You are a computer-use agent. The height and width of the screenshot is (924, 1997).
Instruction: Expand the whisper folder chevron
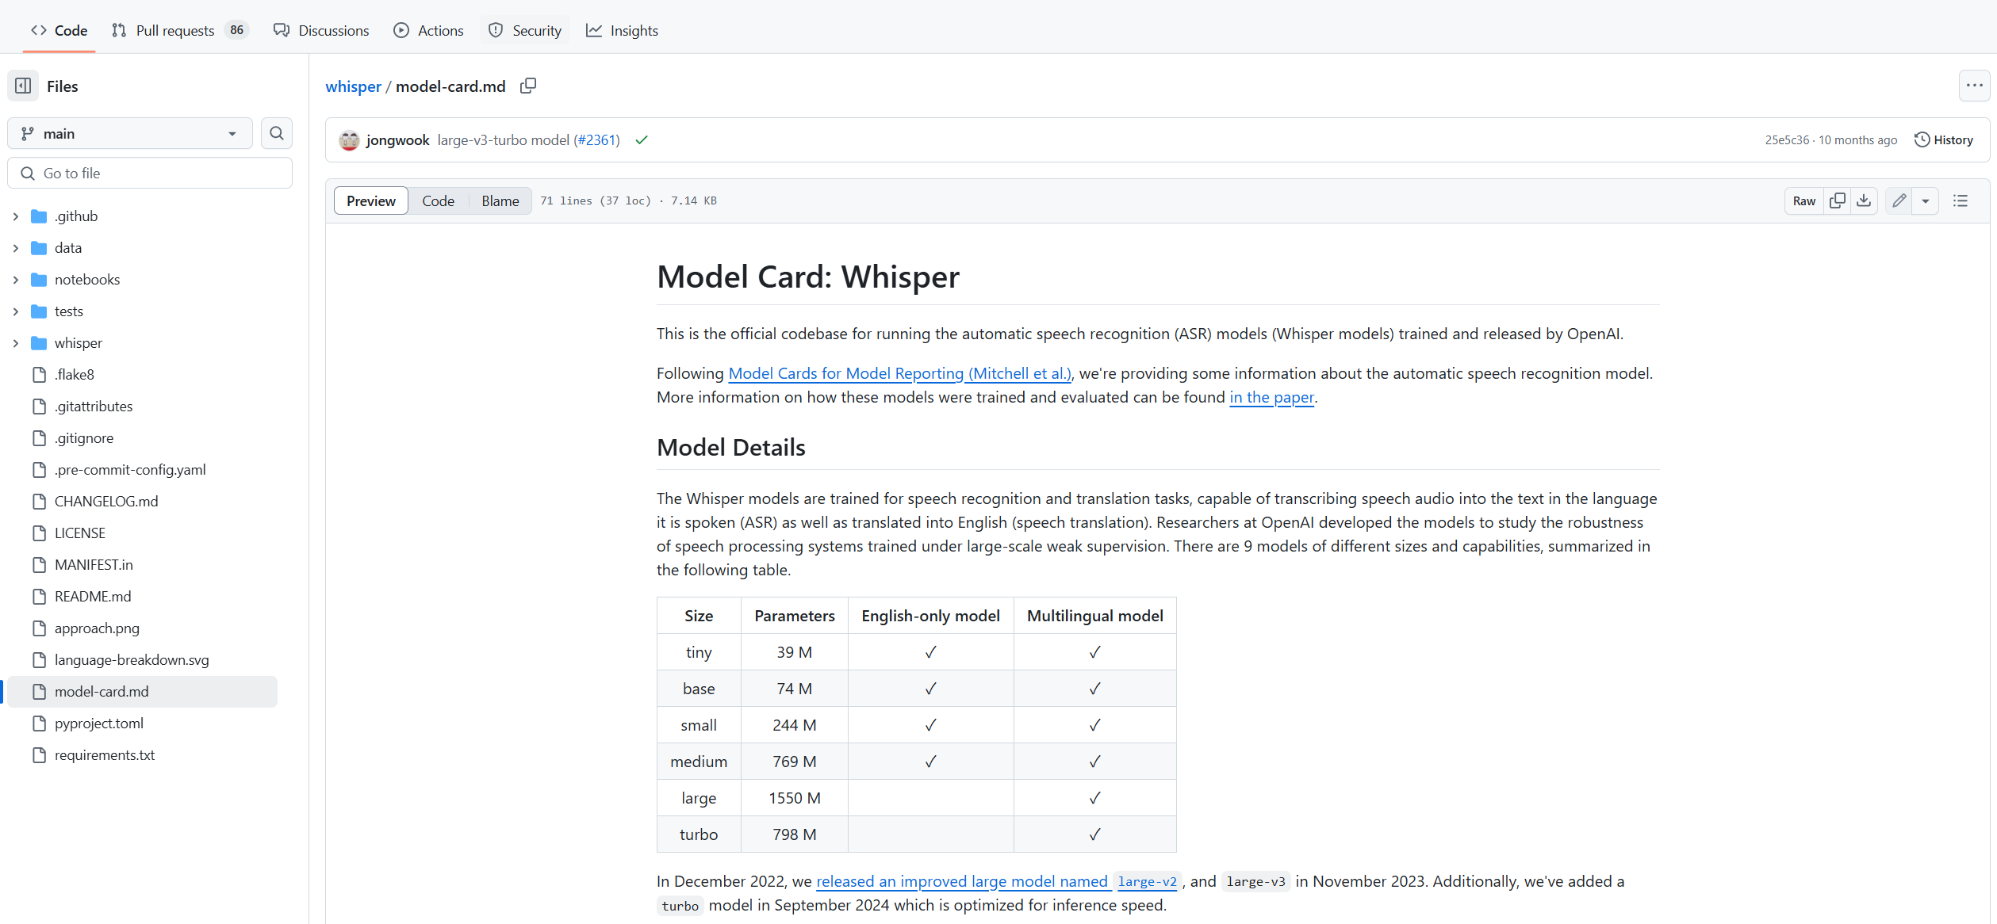coord(16,343)
